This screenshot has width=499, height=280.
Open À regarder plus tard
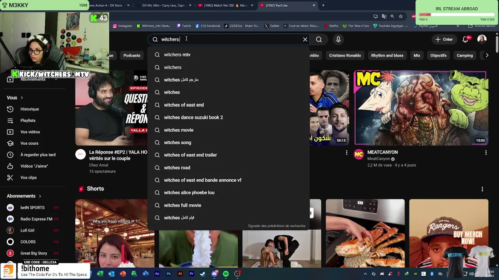click(38, 155)
